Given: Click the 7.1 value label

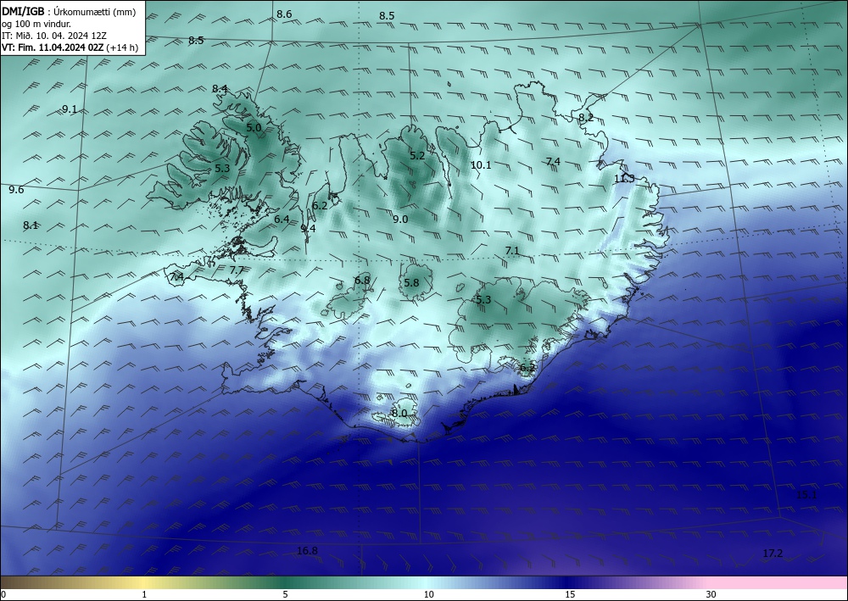Looking at the screenshot, I should (x=512, y=250).
